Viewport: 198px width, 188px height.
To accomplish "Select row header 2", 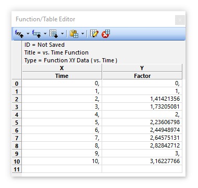I will click(x=17, y=99).
